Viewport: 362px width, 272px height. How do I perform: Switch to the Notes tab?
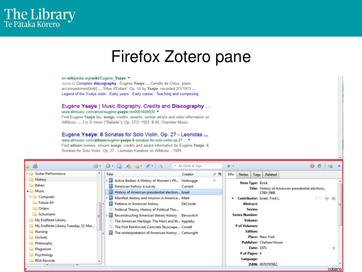243,175
